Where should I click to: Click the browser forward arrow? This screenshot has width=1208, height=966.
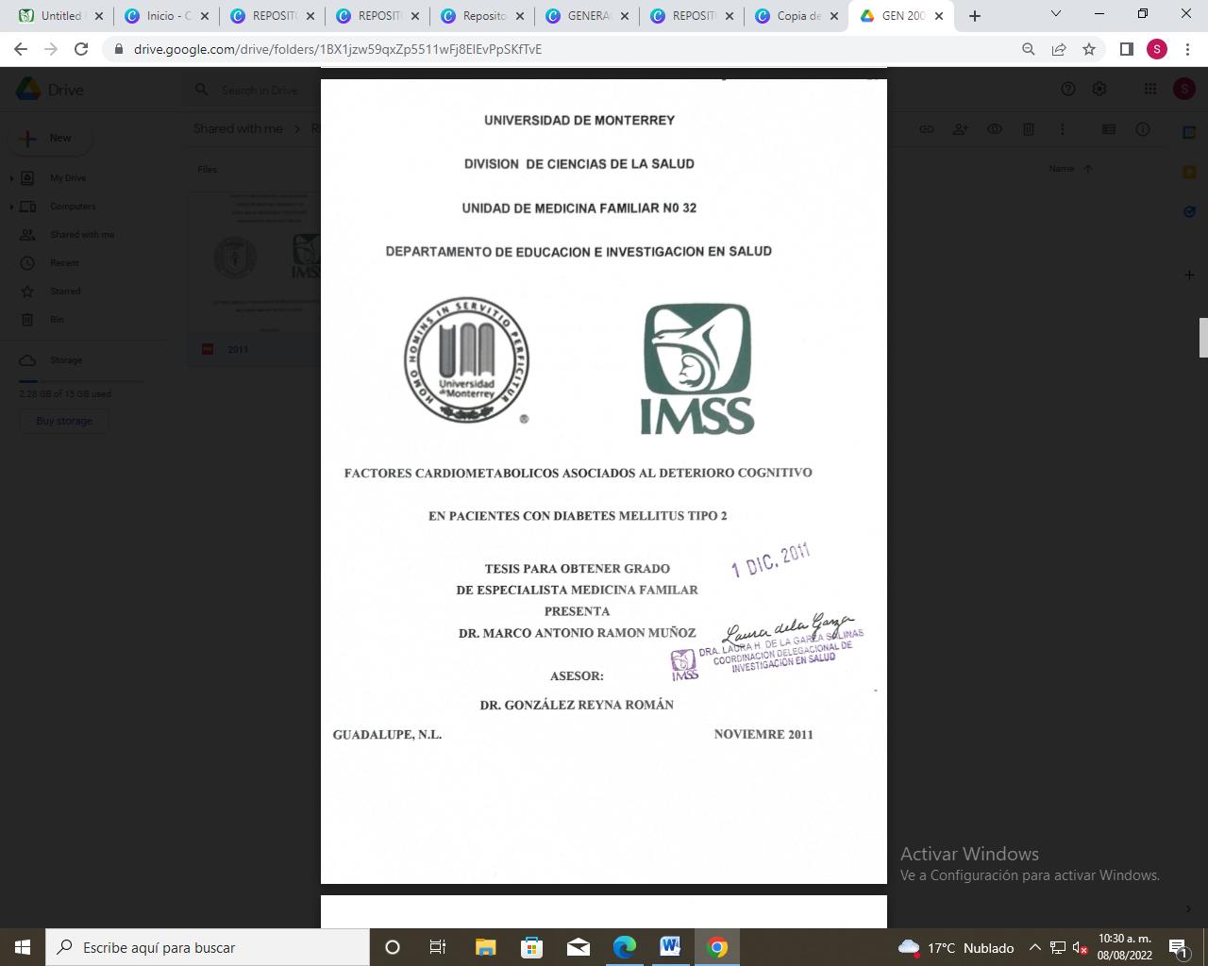[51, 49]
